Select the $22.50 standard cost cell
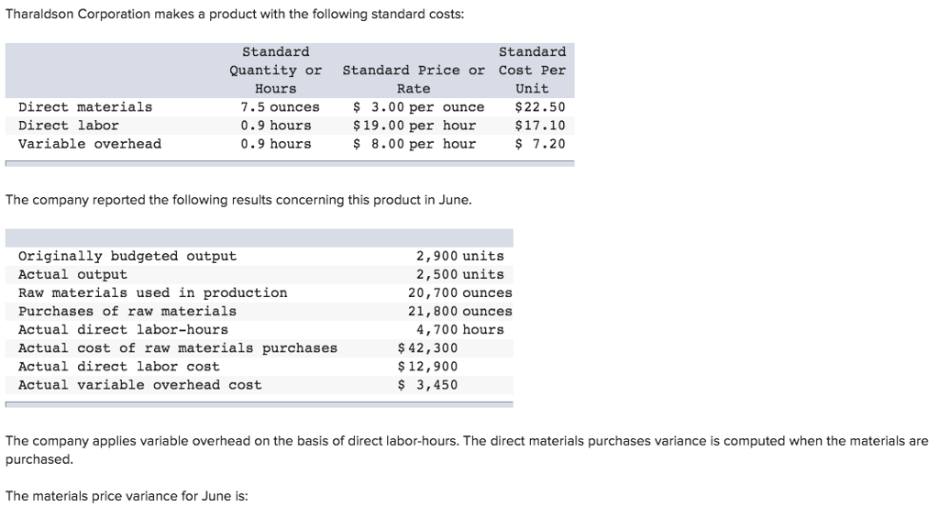The width and height of the screenshot is (939, 518). click(539, 107)
